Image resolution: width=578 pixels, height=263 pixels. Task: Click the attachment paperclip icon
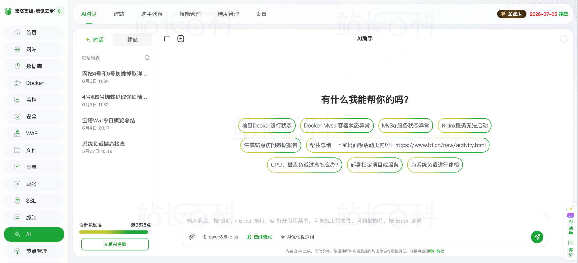click(x=191, y=237)
